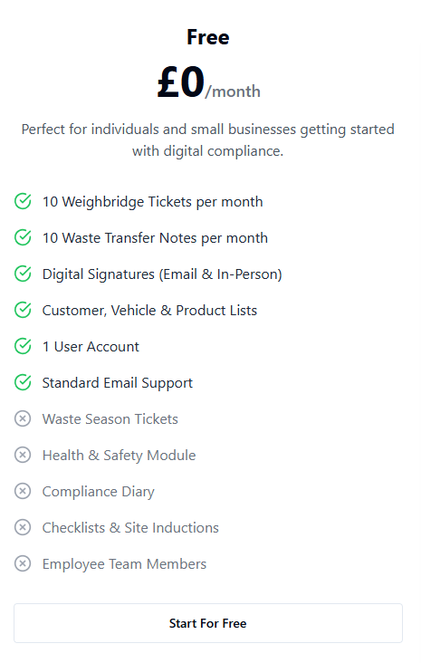Viewport: 421px width, 663px height.
Task: Click check icon next to 1 User Account
Action: coord(23,346)
